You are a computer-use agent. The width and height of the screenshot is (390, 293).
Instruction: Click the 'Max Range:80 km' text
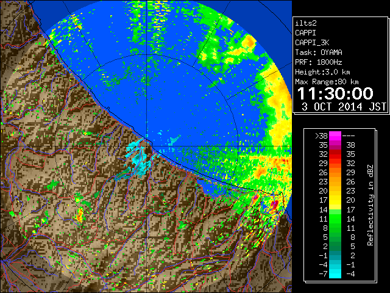pos(327,82)
